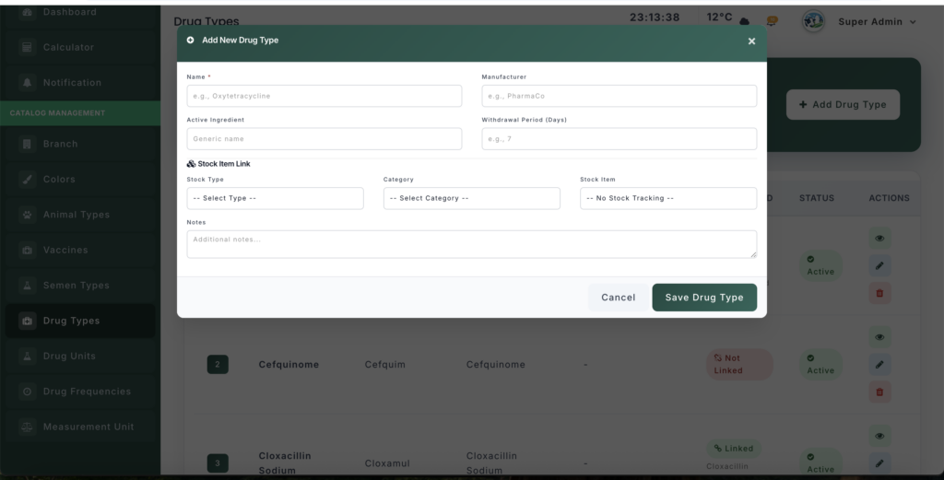944x480 pixels.
Task: Click the eye icon for Cloxacillin Sodium
Action: [x=879, y=435]
